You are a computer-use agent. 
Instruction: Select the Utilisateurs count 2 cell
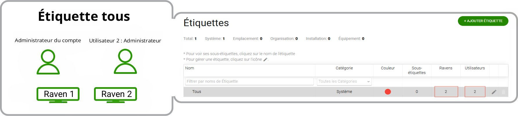(x=475, y=92)
